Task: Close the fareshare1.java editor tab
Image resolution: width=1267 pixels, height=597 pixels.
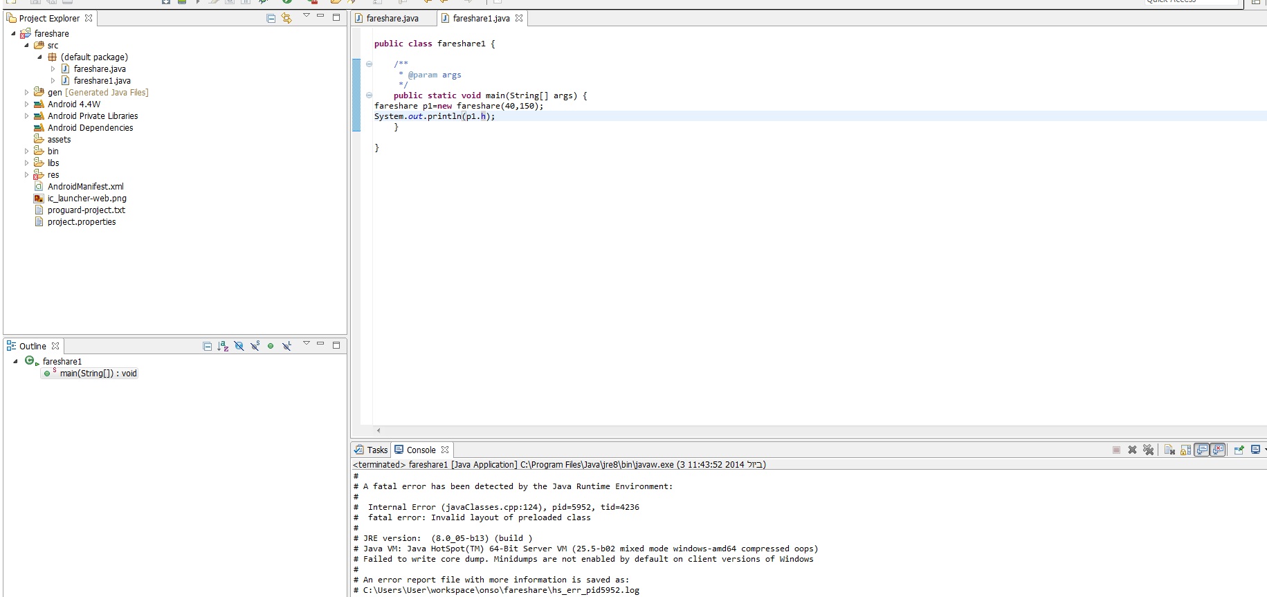Action: 519,19
